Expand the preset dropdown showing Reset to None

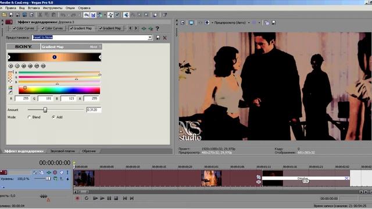pyautogui.click(x=150, y=37)
